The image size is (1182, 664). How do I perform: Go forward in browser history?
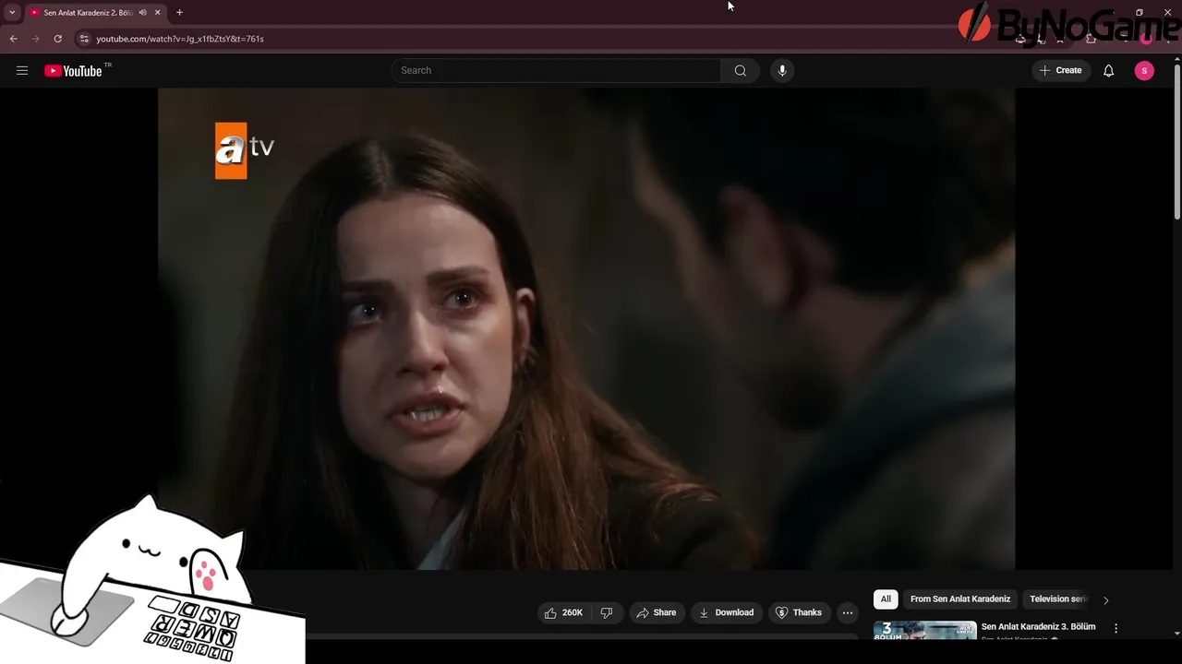35,39
